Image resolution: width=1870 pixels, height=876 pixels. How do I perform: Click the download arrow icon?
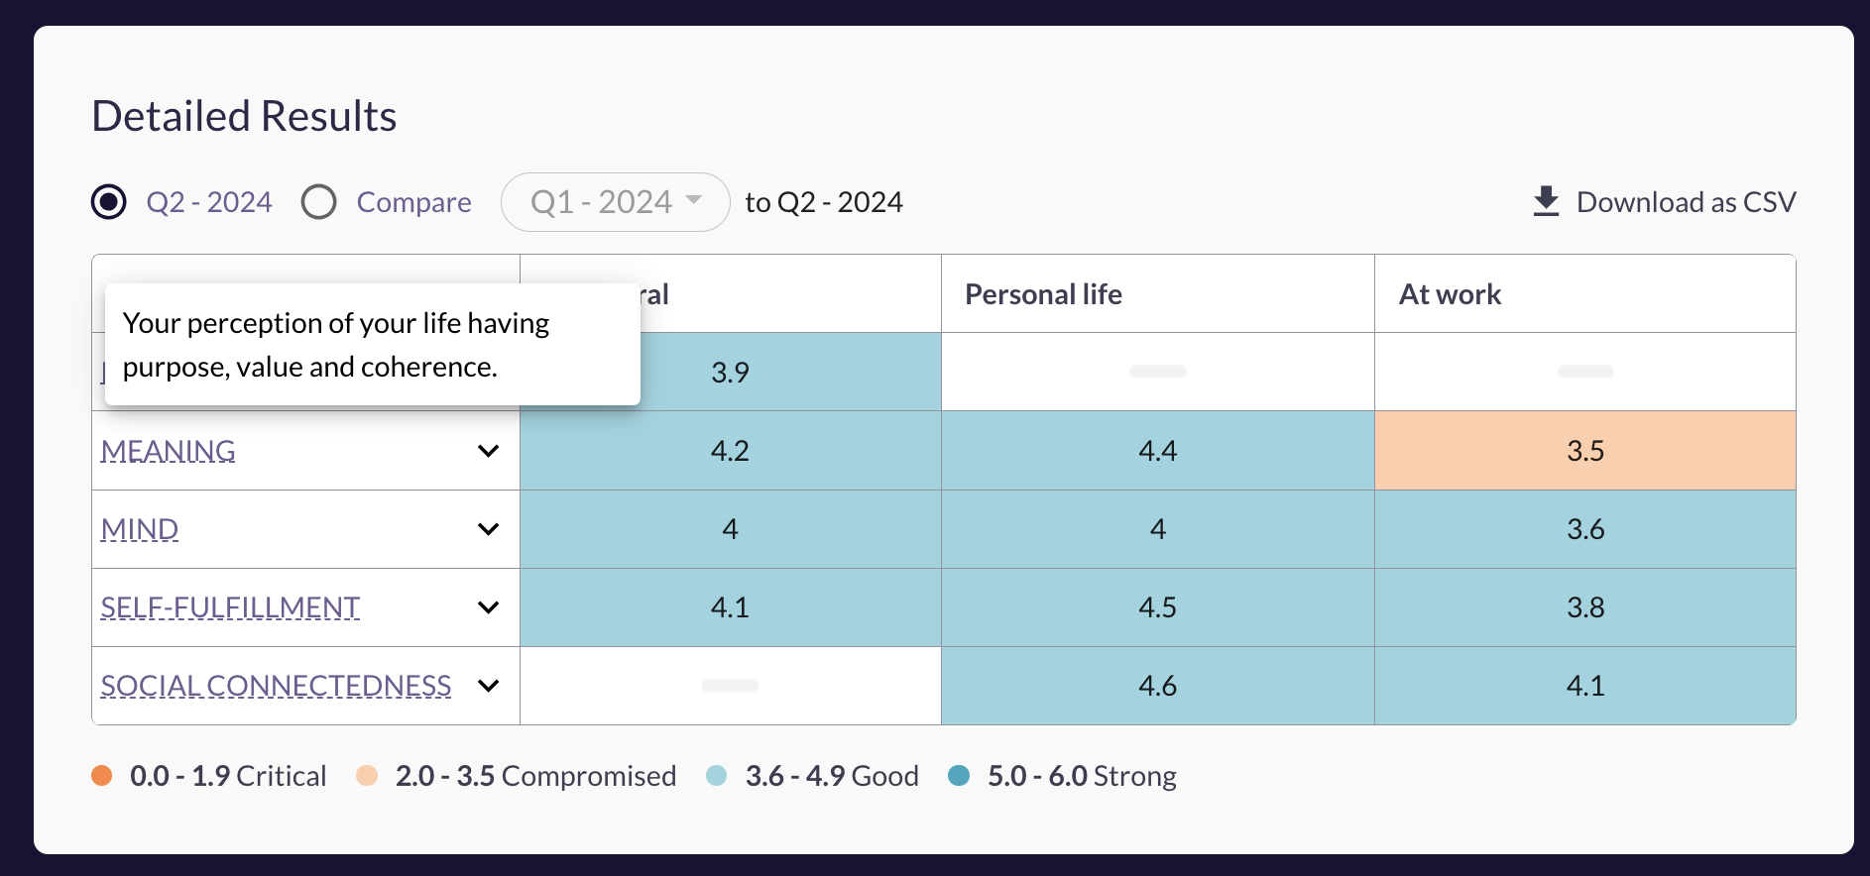(x=1546, y=201)
